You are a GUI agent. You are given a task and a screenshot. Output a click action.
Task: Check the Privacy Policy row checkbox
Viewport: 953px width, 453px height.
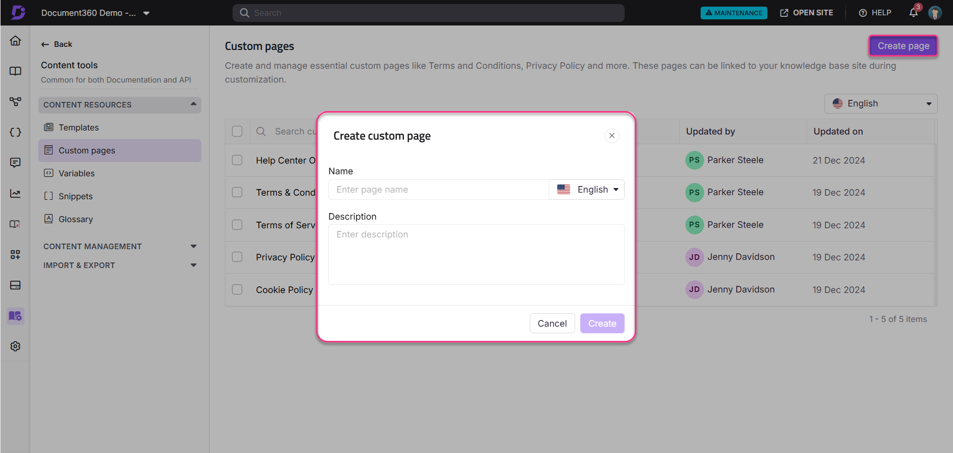pyautogui.click(x=237, y=257)
